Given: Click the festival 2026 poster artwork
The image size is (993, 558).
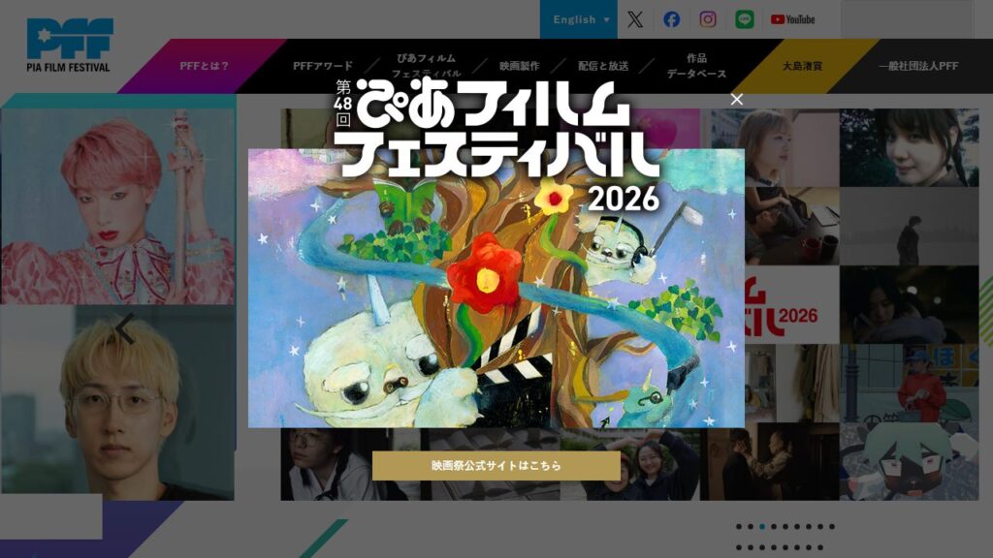Looking at the screenshot, I should (496, 289).
